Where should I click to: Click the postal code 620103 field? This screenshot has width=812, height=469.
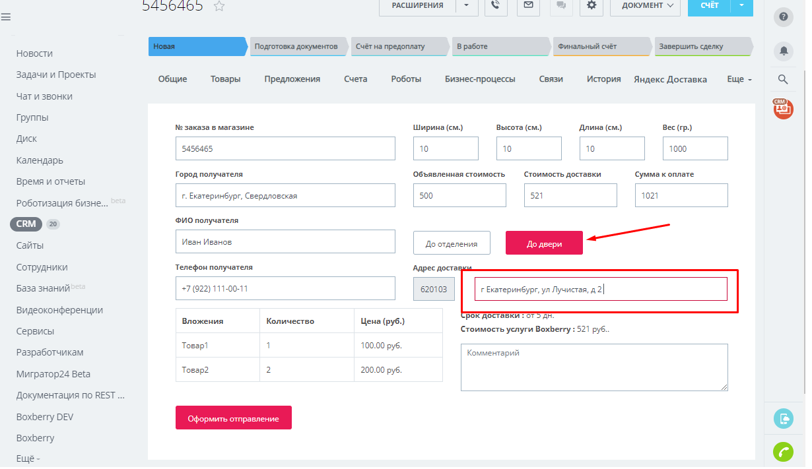(x=434, y=289)
